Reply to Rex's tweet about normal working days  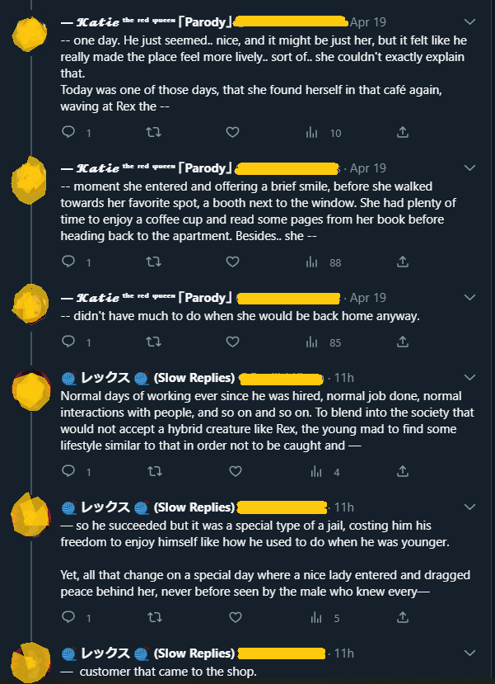click(x=68, y=471)
